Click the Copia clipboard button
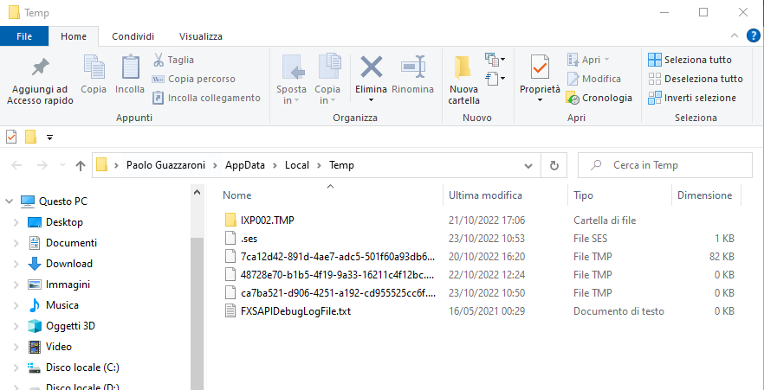This screenshot has height=390, width=764. click(x=94, y=75)
